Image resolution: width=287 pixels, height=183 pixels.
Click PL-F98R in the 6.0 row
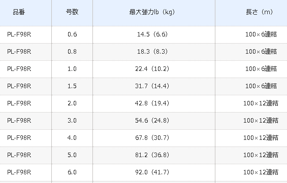[x=19, y=172]
